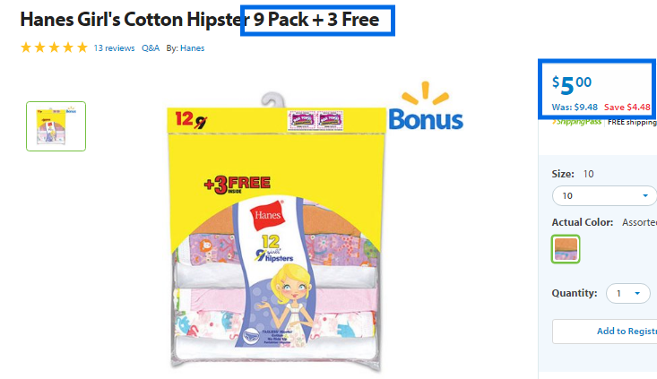Click the first gold star
Viewport: 657px width, 379px height.
click(x=26, y=47)
